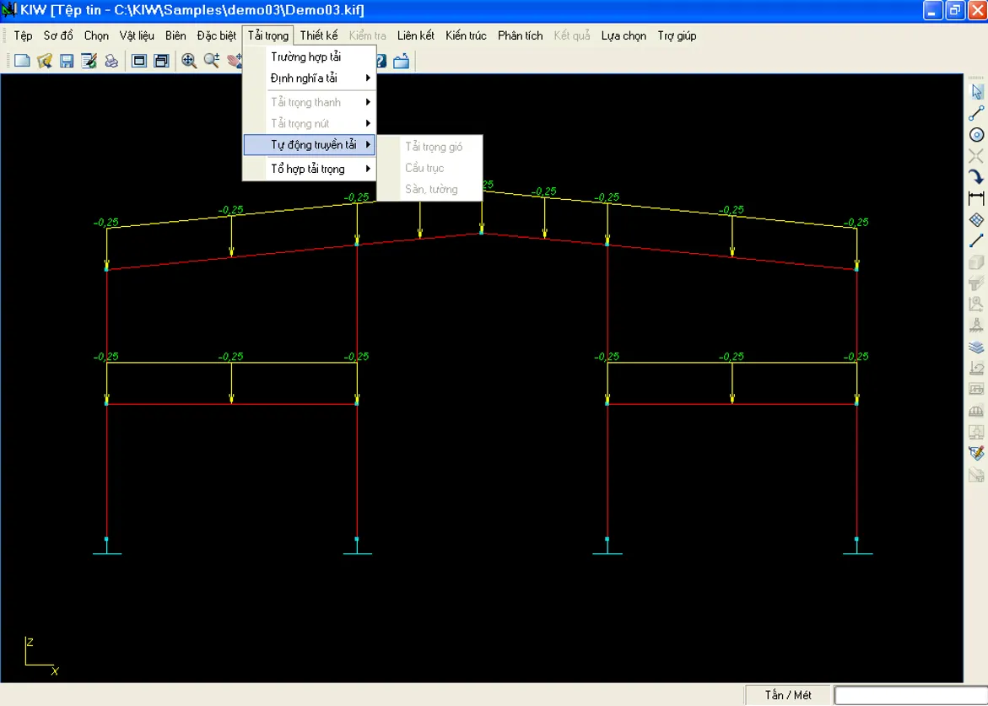The height and width of the screenshot is (706, 988).
Task: Click the stacked layers icon
Action: (976, 347)
